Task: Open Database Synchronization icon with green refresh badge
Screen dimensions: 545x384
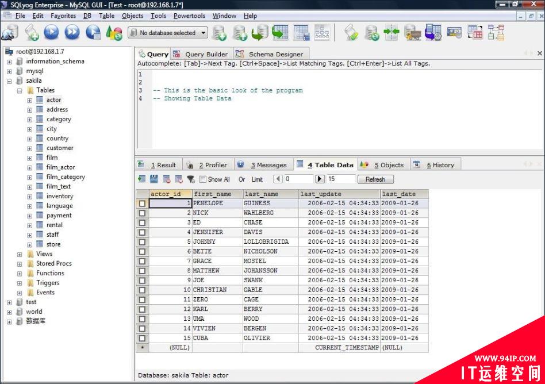Action: click(372, 32)
